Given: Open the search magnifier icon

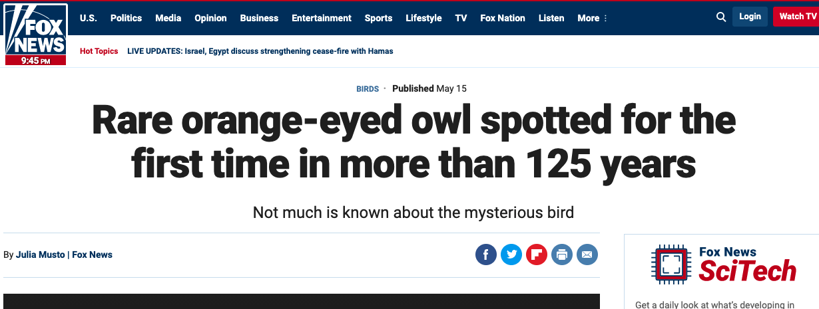Looking at the screenshot, I should 721,17.
